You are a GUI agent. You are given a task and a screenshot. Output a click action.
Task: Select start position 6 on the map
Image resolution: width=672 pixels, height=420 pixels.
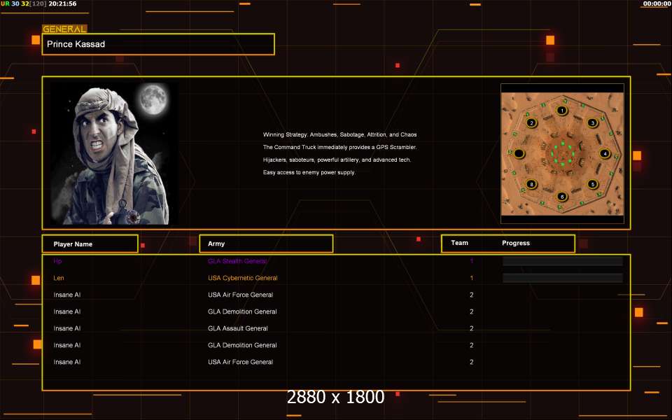pyautogui.click(x=561, y=197)
